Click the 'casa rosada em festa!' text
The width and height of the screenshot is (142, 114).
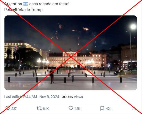click(x=49, y=4)
